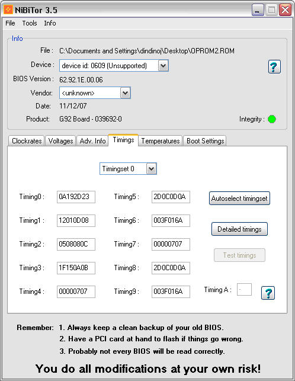The image size is (295, 381).
Task: Open the Timingset 0 dropdown
Action: [128, 169]
